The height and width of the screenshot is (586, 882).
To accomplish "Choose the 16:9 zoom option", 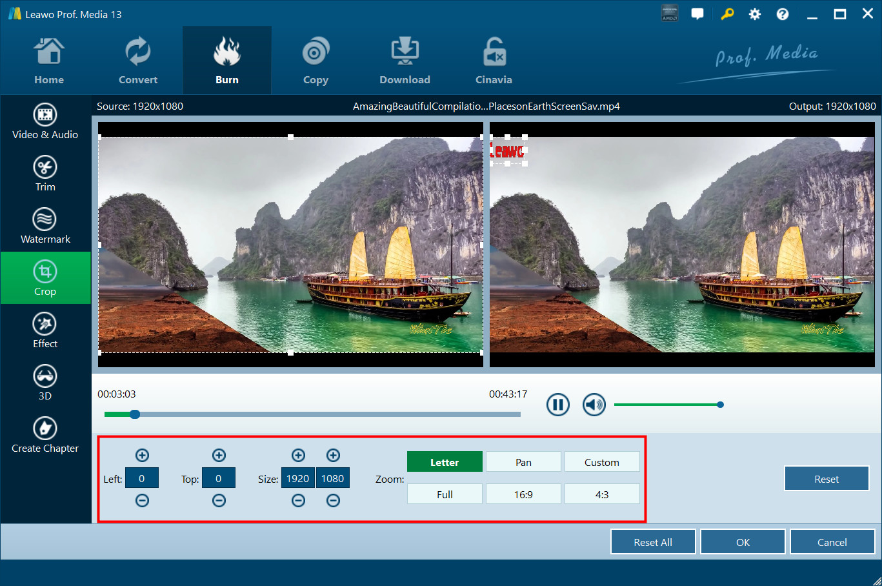I will click(523, 494).
